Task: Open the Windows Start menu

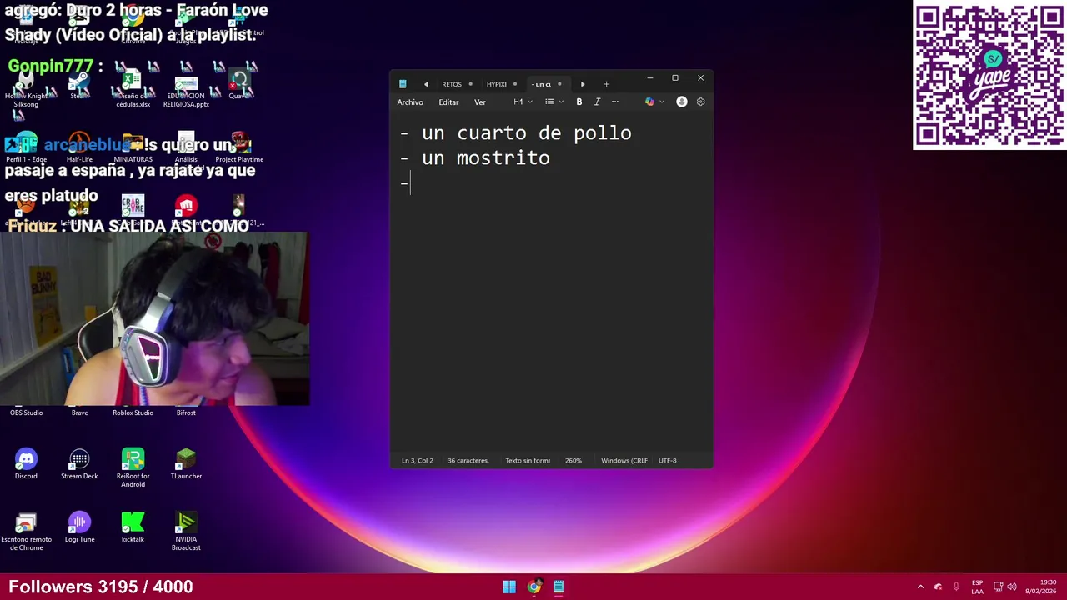Action: pos(509,587)
